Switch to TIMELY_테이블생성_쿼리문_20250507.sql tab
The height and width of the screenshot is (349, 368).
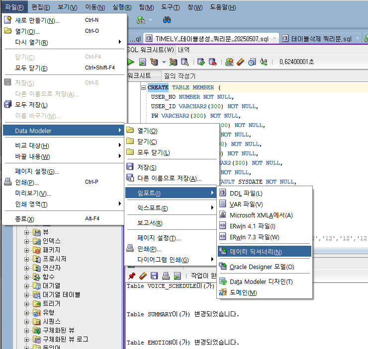[212, 39]
